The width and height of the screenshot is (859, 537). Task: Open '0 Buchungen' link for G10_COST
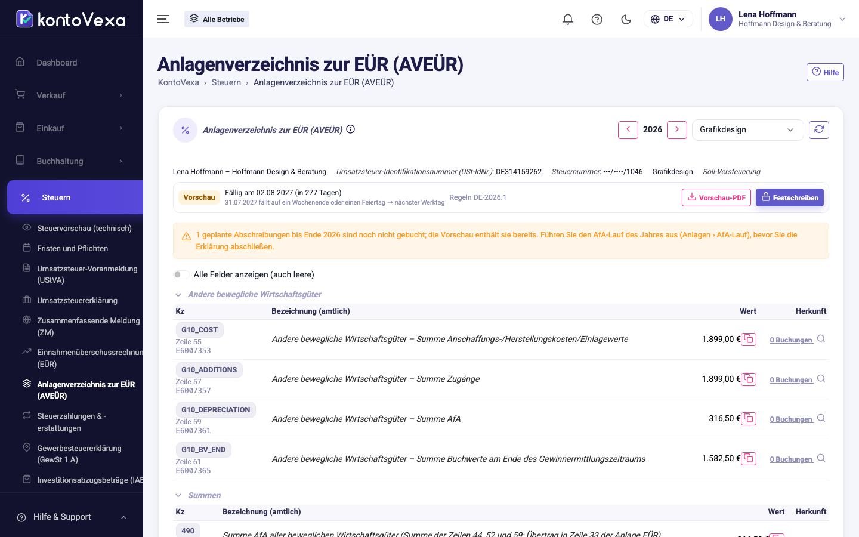pos(791,340)
